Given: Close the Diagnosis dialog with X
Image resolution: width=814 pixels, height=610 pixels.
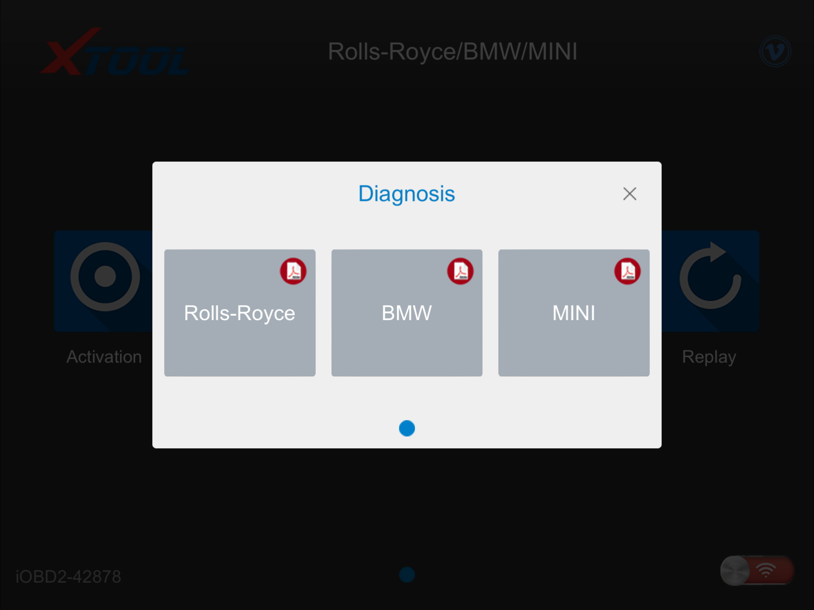Looking at the screenshot, I should tap(630, 194).
